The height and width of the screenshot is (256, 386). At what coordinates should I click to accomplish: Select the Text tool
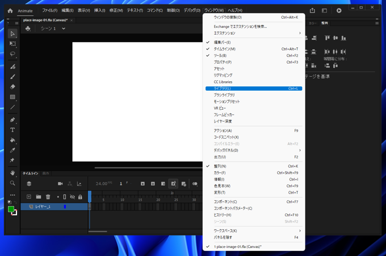[x=12, y=130]
